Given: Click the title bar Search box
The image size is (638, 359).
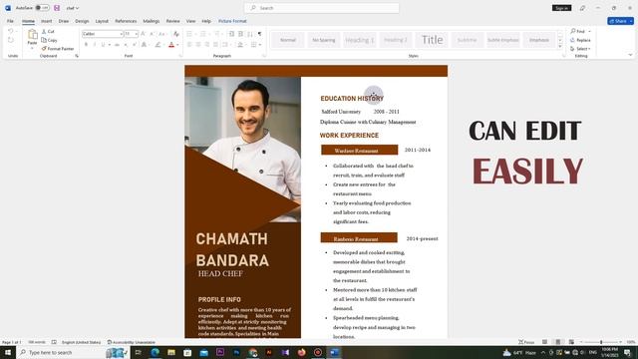Looking at the screenshot, I should [321, 8].
